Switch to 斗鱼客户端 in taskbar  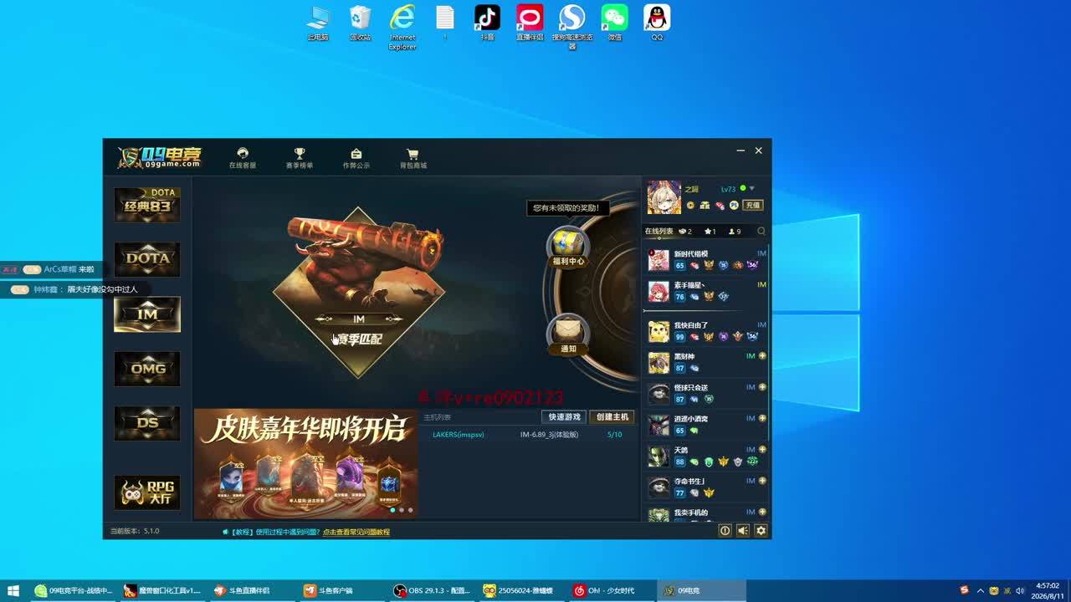pos(342,590)
